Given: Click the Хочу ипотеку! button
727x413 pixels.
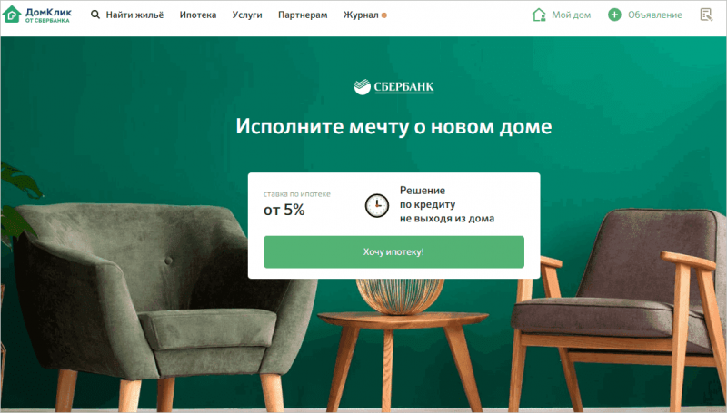Looking at the screenshot, I should pyautogui.click(x=393, y=251).
